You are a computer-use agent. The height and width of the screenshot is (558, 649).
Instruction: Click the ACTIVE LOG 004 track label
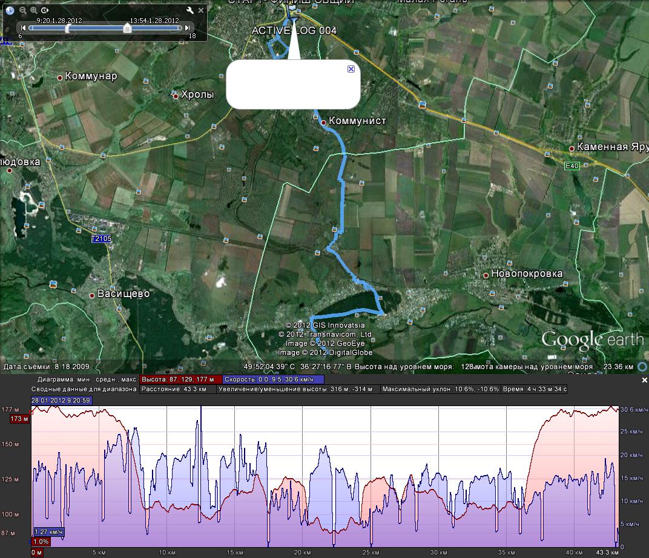(x=294, y=31)
